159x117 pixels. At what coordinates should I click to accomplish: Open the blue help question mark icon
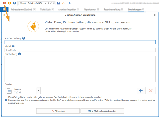(x=15, y=3)
